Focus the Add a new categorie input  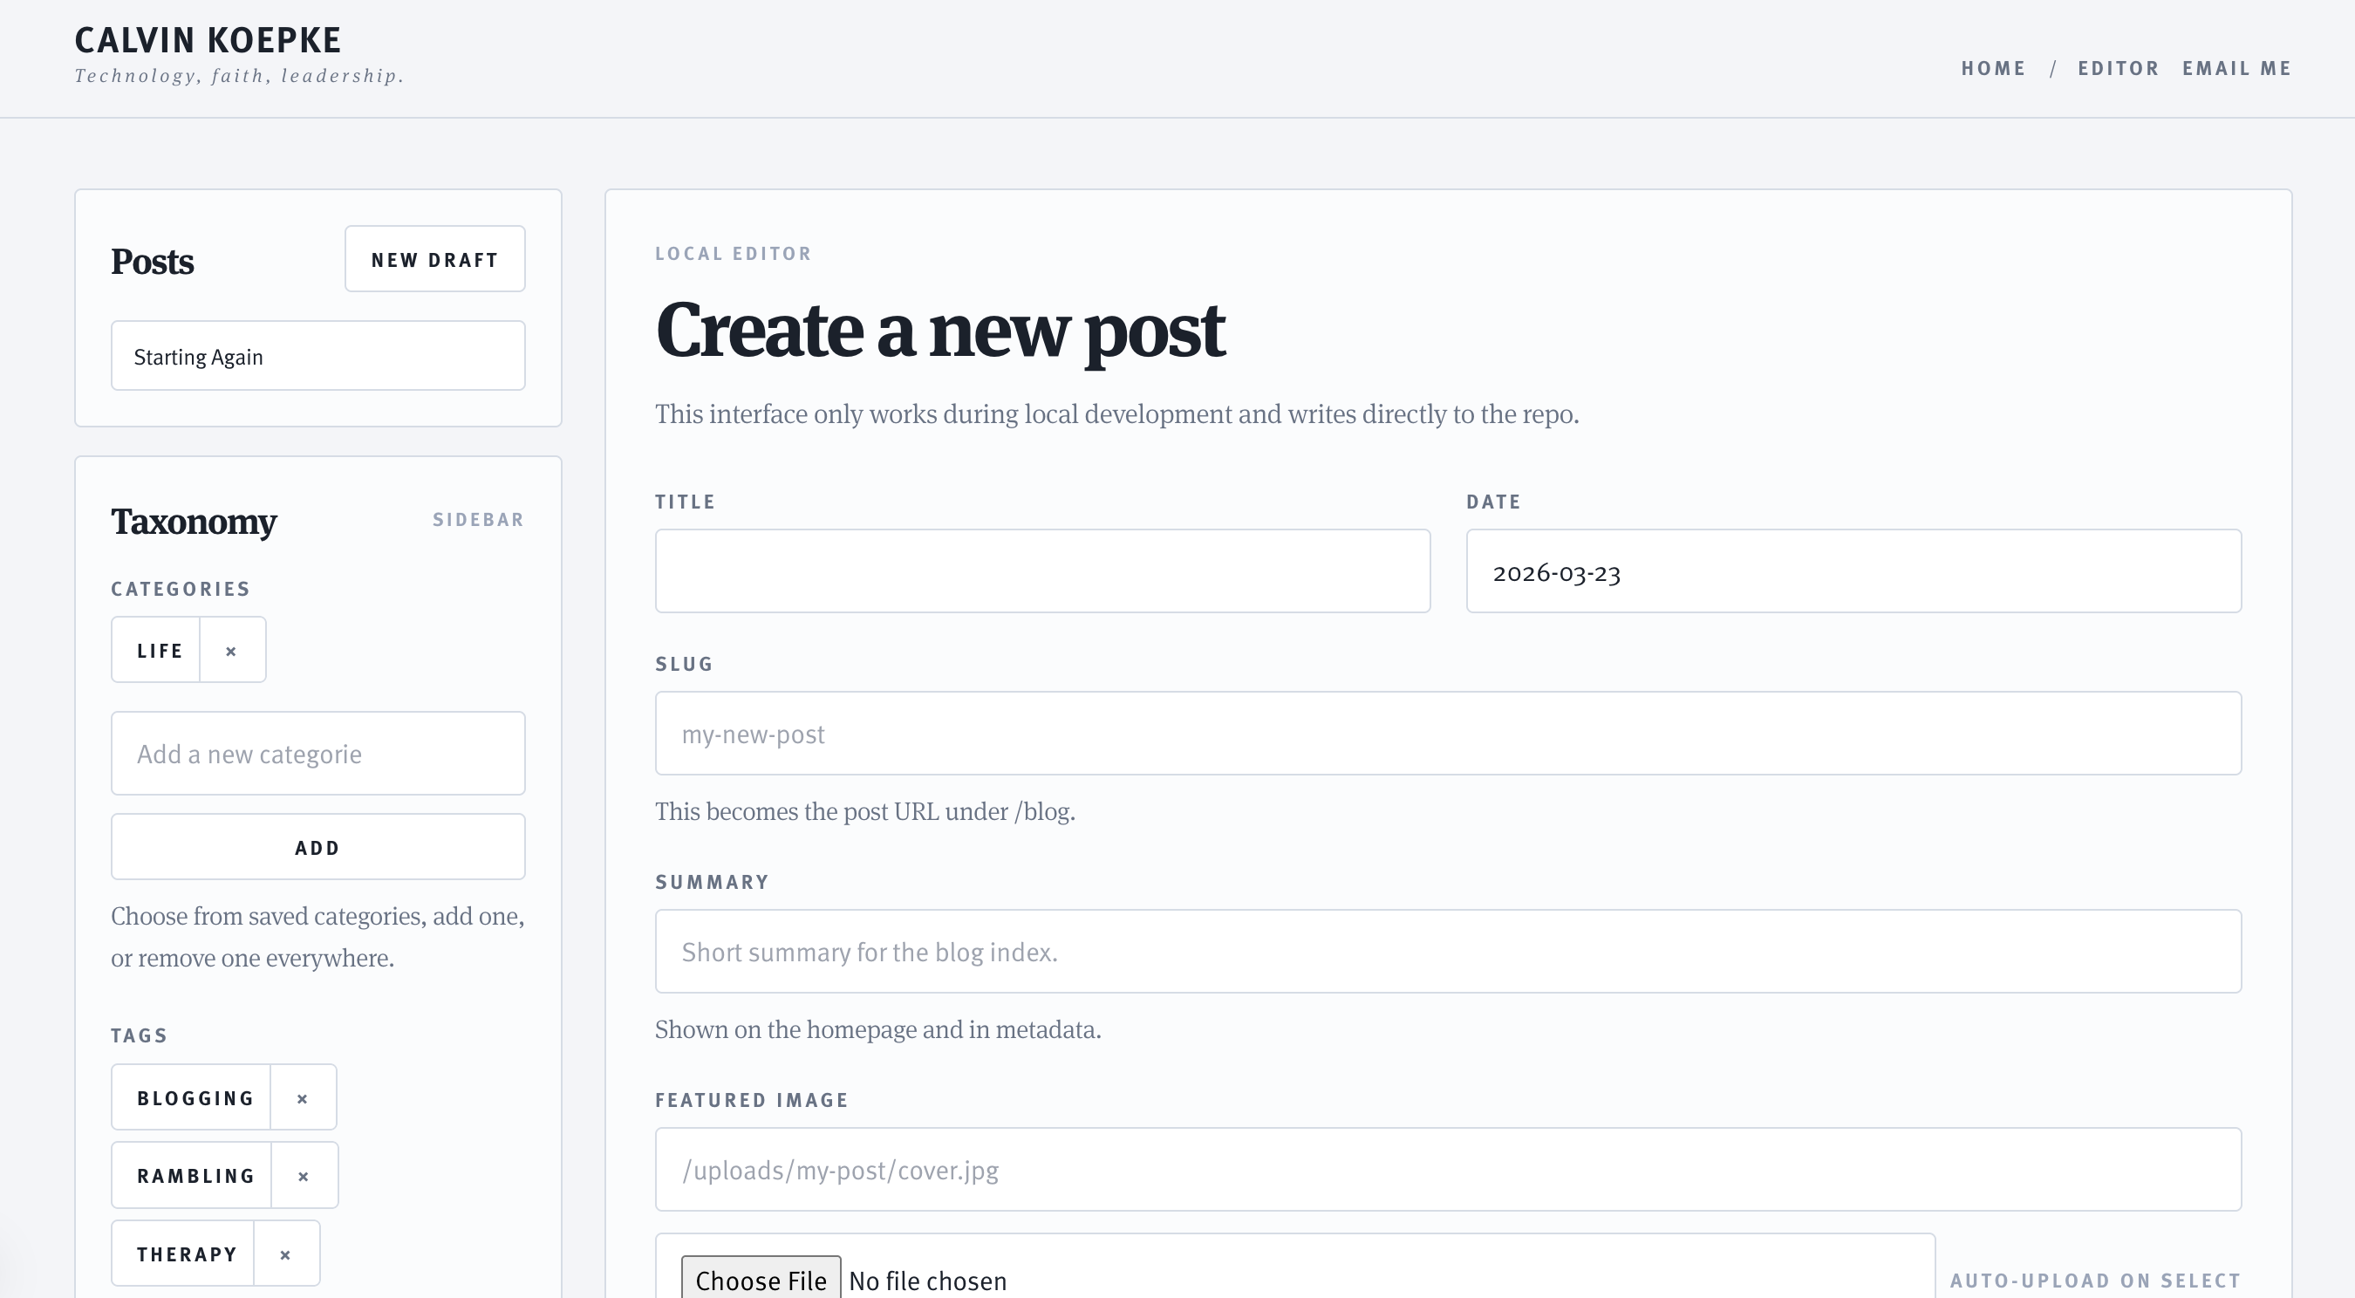pos(317,752)
